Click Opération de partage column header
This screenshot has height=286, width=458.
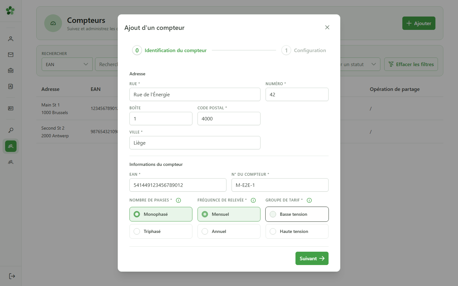(x=395, y=89)
